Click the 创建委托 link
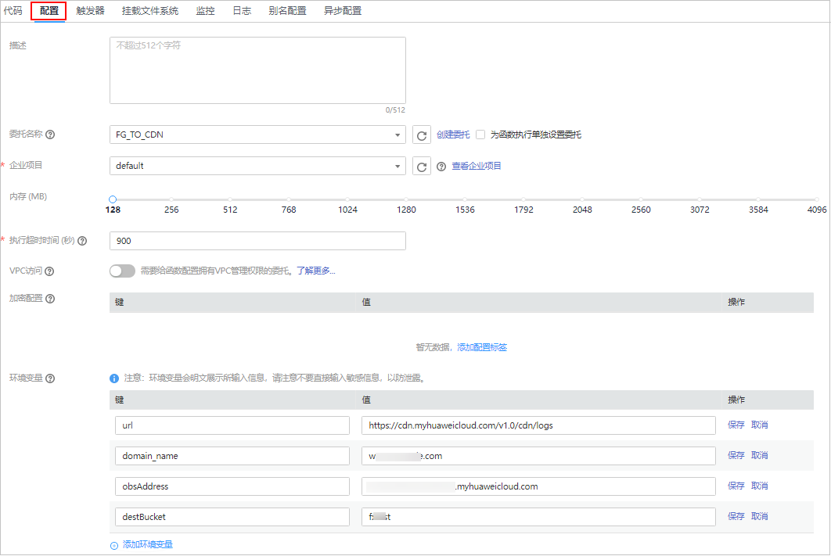Image resolution: width=831 pixels, height=556 pixels. (x=453, y=135)
